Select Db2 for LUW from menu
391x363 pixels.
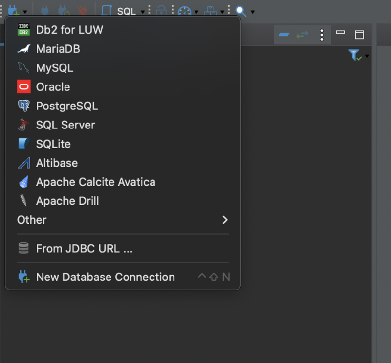(x=123, y=30)
